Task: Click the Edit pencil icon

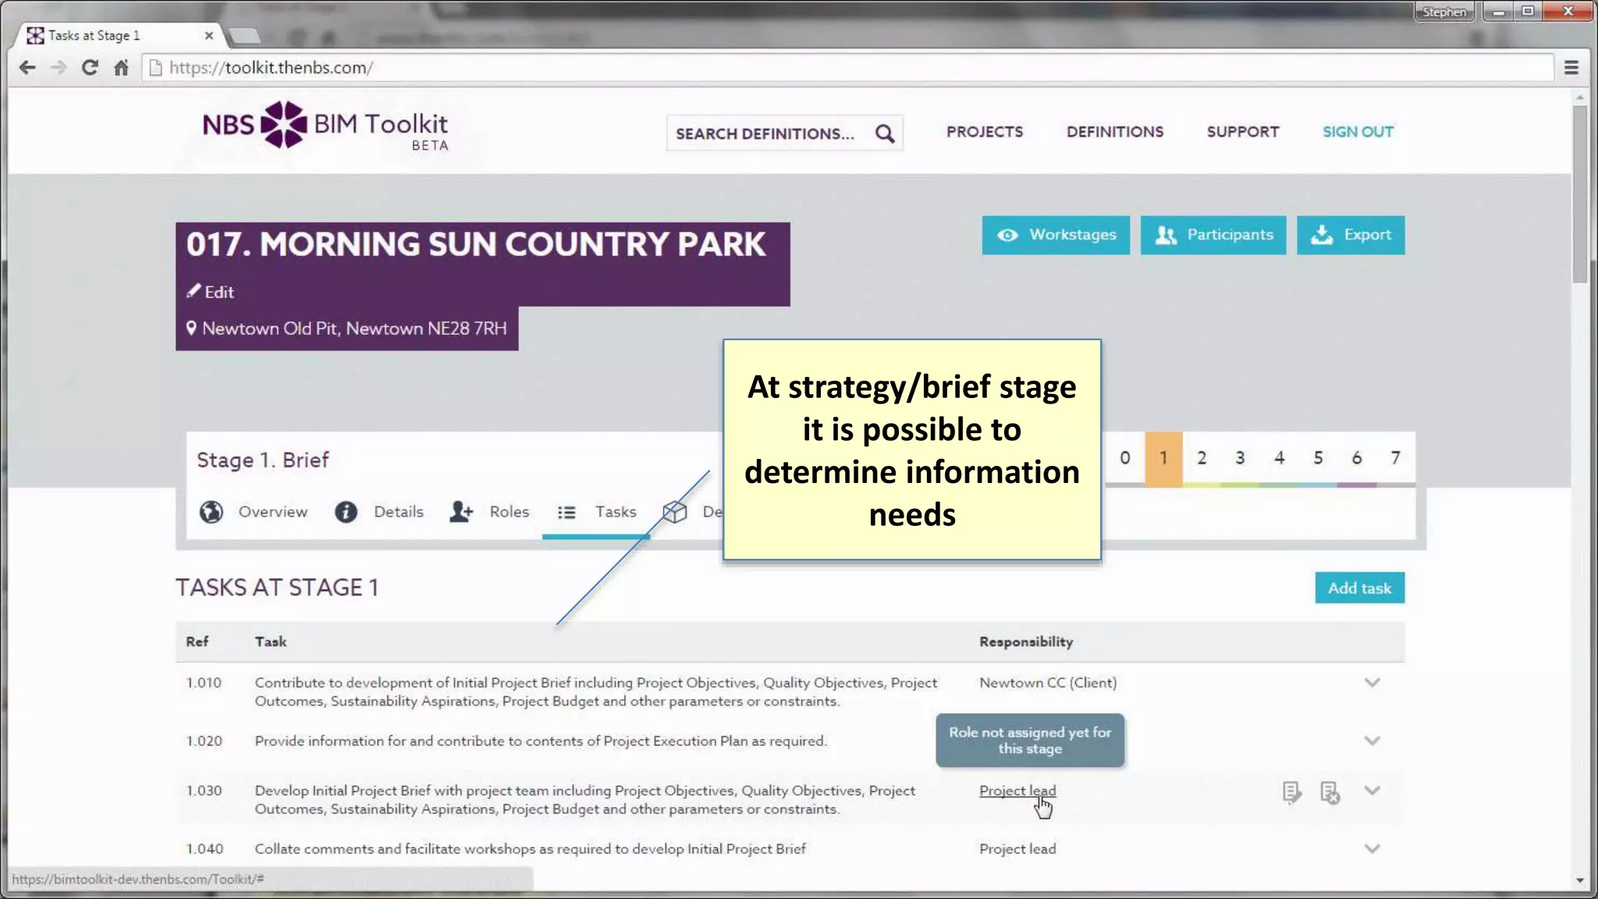Action: click(194, 291)
